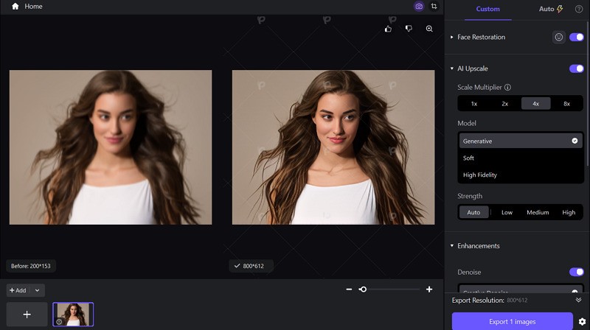Expand the Export Resolution chevron
The image size is (590, 330).
pyautogui.click(x=578, y=300)
